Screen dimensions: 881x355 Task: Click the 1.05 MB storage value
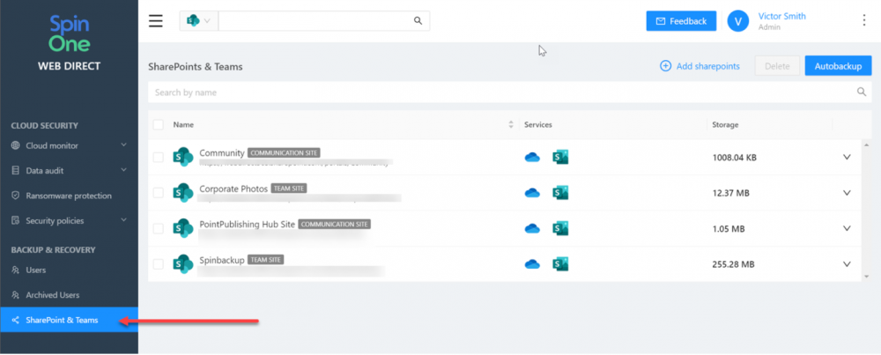click(x=729, y=229)
